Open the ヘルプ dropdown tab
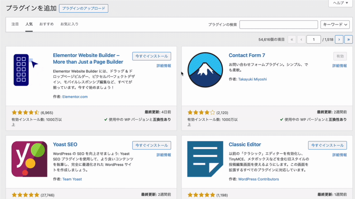The height and width of the screenshot is (199, 355). point(340,3)
